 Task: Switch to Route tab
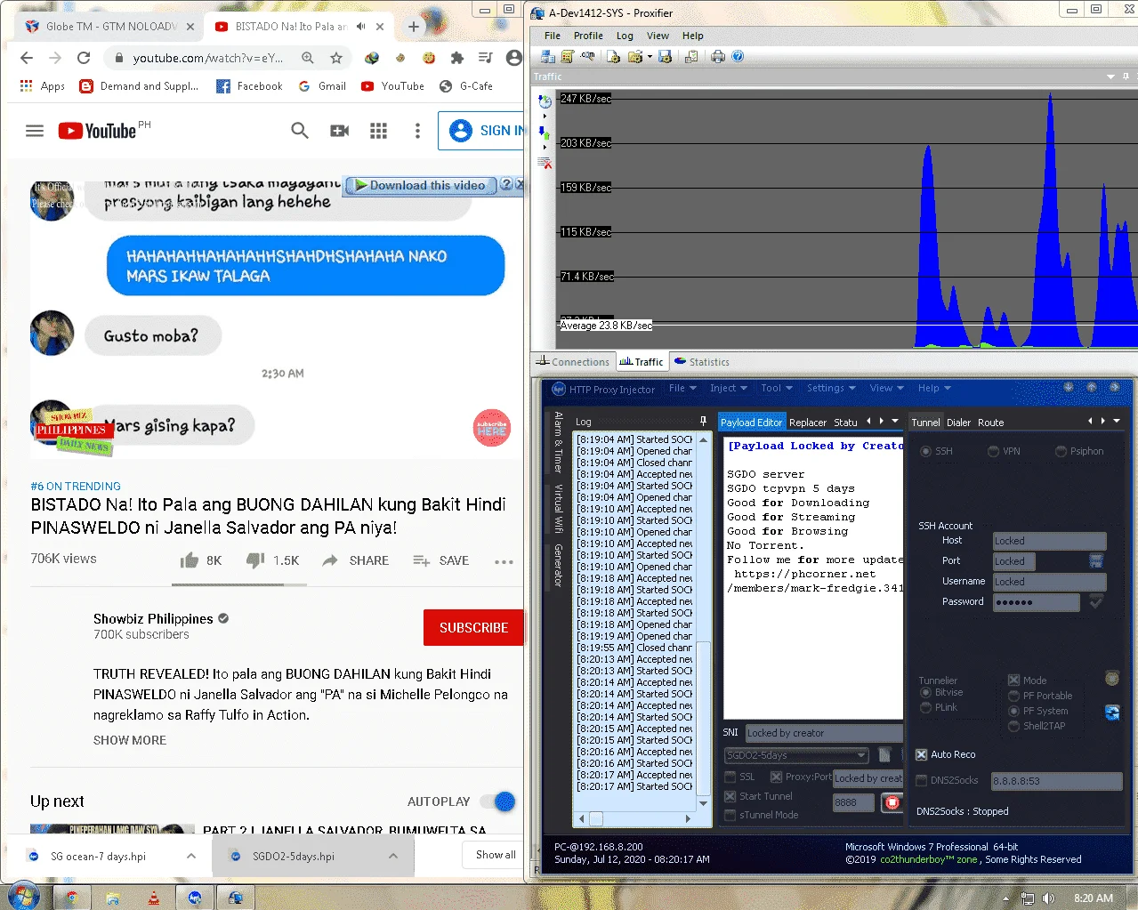990,423
